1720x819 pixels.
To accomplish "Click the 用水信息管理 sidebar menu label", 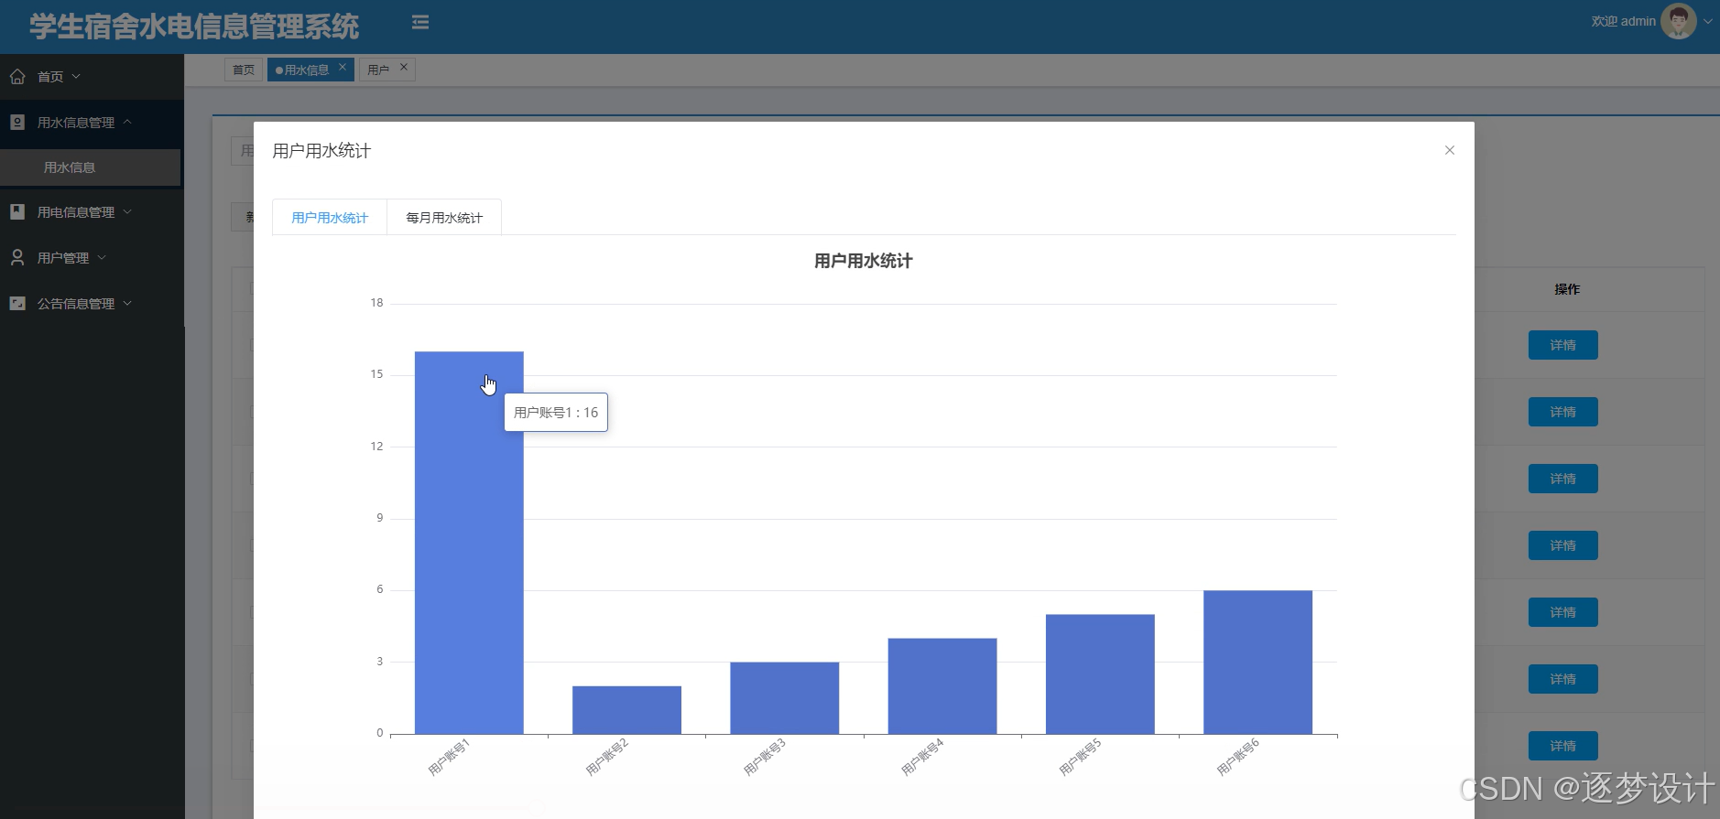I will pyautogui.click(x=76, y=123).
